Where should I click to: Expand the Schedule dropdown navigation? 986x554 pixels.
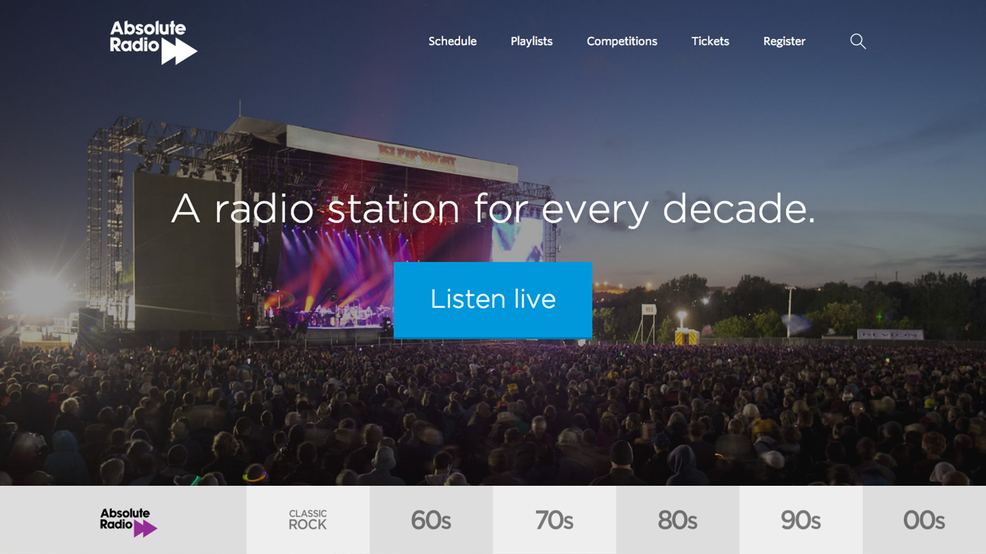[x=452, y=41]
